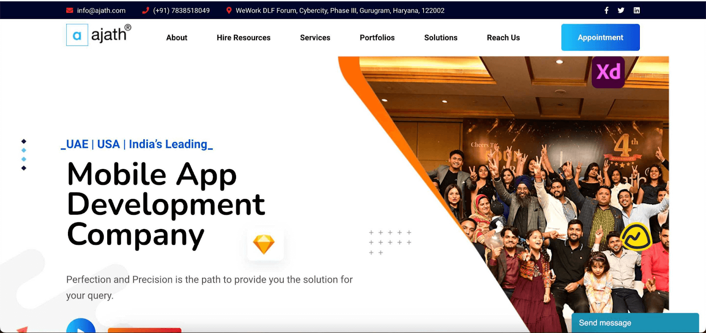Screen dimensions: 706x333
Task: Open the Facebook social icon
Action: [x=607, y=10]
